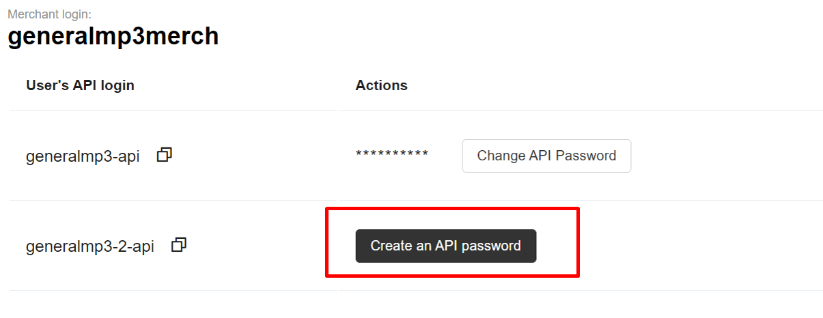Image resolution: width=823 pixels, height=318 pixels.
Task: Select the generalmp3-api login text
Action: coord(83,156)
